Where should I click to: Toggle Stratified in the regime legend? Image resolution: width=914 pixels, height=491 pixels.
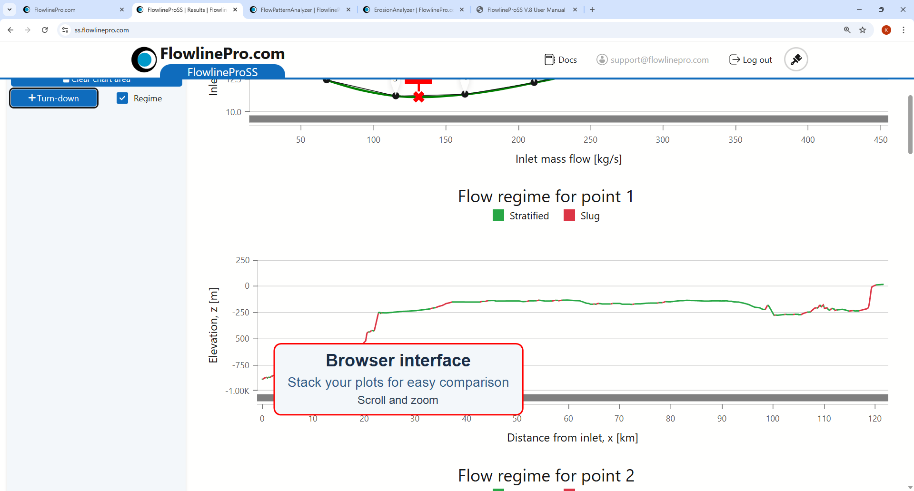pyautogui.click(x=520, y=215)
